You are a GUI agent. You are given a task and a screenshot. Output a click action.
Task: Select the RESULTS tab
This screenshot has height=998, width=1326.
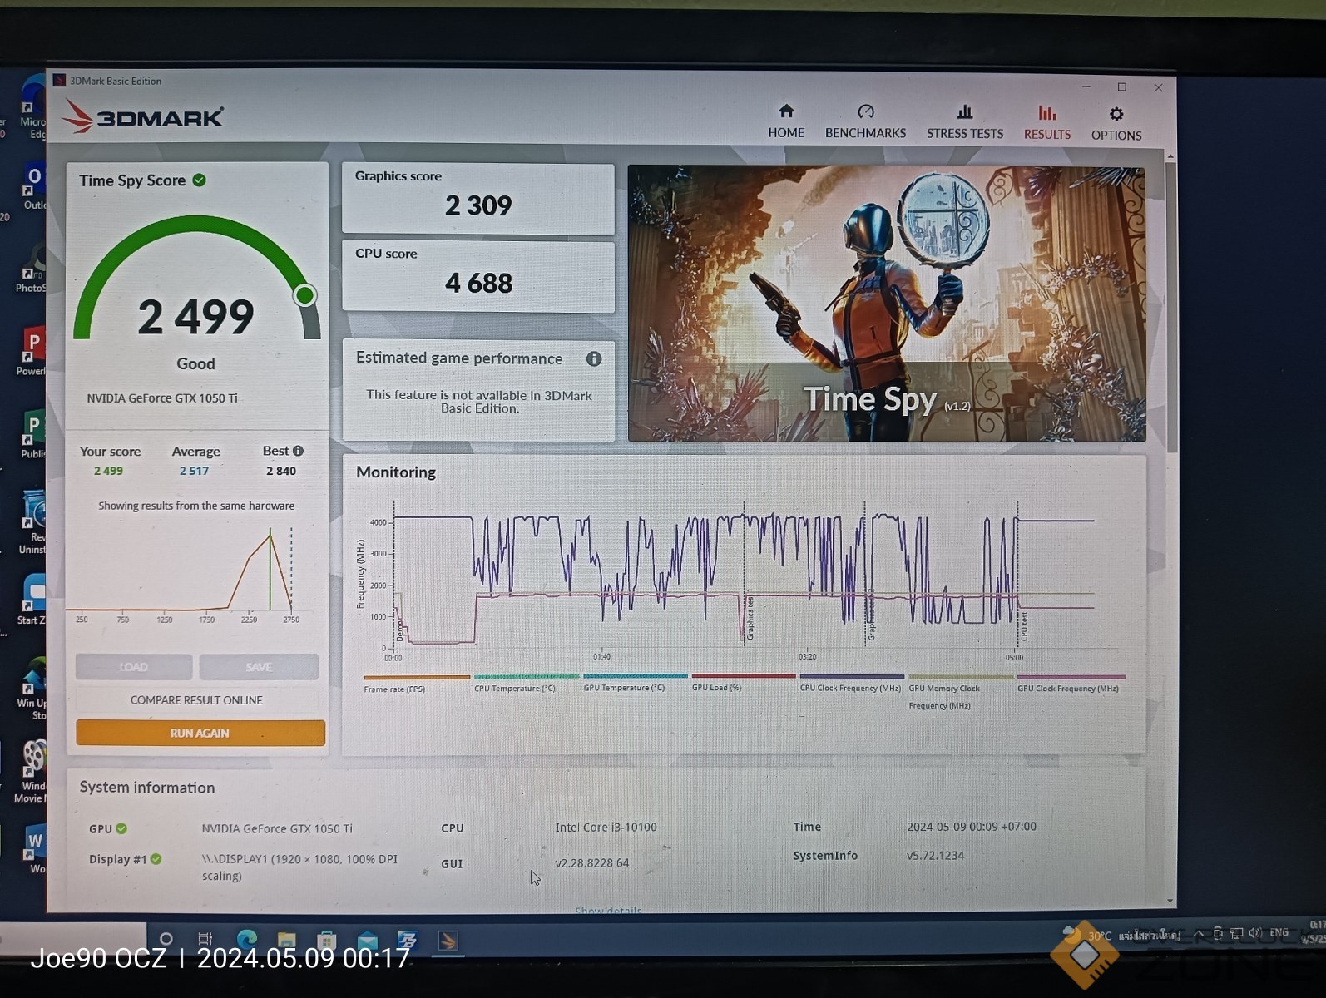point(1046,122)
